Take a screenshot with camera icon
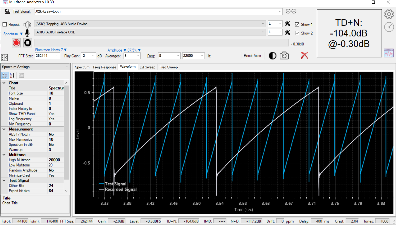Image resolution: width=396 pixels, height=225 pixels. click(x=284, y=56)
